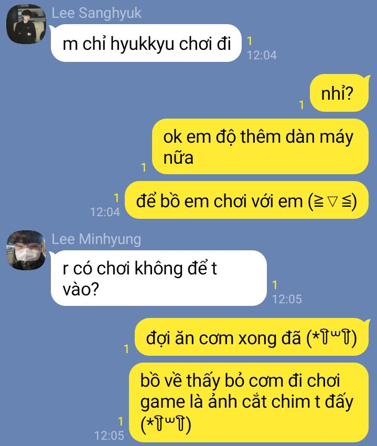The image size is (377, 446).
Task: Select the "ok em độ thêm dàn máy nữa" bubble
Action: (x=260, y=146)
